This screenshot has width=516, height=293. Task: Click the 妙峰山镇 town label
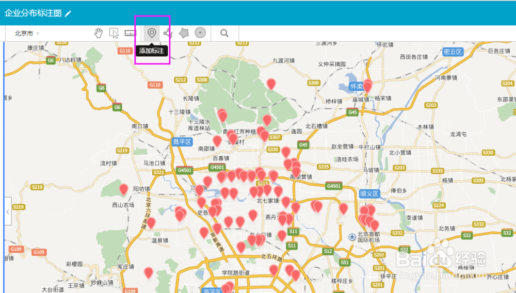click(x=102, y=283)
